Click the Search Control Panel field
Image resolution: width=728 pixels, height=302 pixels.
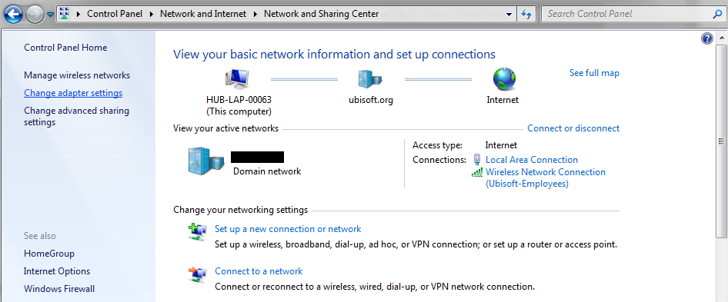[627, 14]
